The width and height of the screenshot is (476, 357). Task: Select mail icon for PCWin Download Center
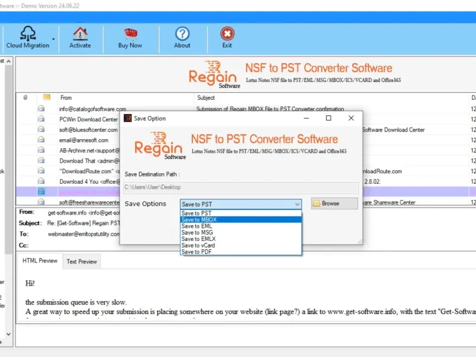coord(41,118)
